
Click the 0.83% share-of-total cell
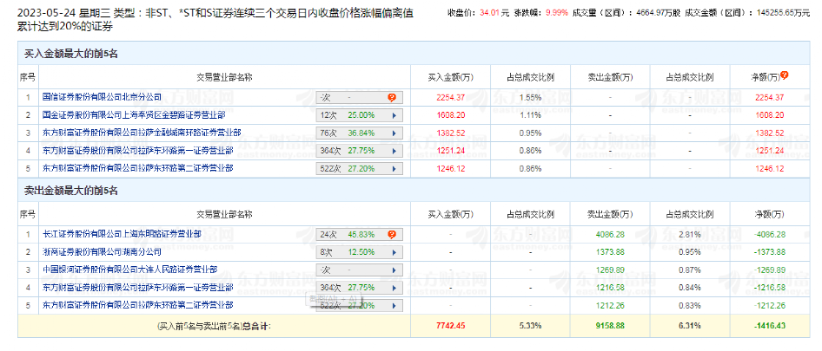pyautogui.click(x=690, y=305)
